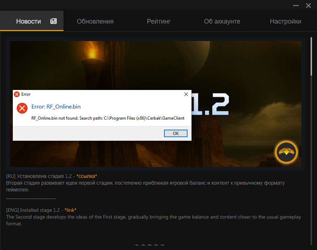Select the first pagination dash below the news

137,245
